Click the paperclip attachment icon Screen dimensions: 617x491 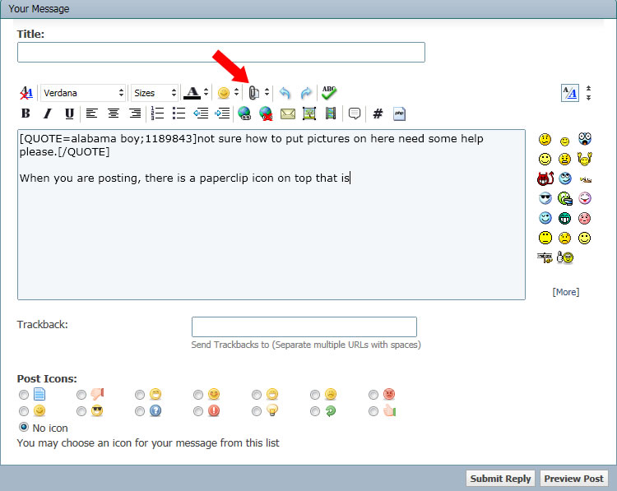254,93
